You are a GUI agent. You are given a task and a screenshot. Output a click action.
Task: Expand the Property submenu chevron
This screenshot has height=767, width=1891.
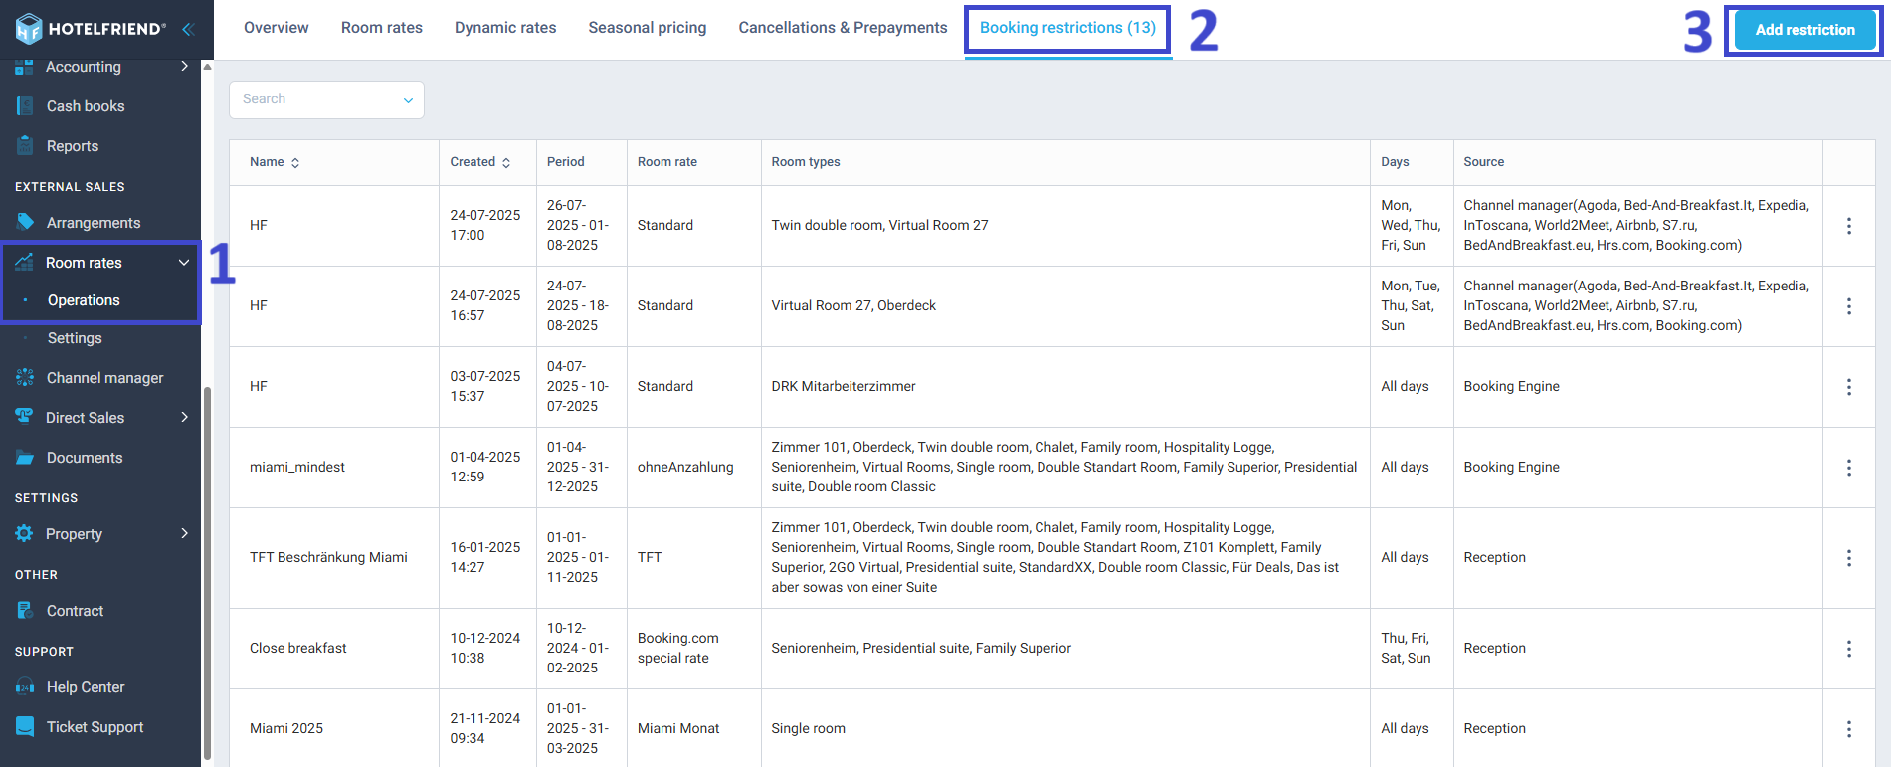coord(184,534)
